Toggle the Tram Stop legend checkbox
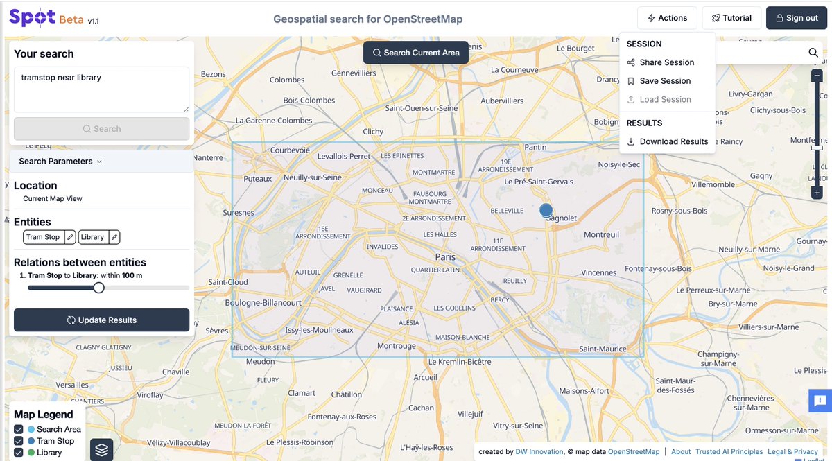 tap(19, 441)
